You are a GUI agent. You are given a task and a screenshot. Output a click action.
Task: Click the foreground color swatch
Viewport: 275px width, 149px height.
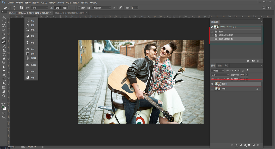tap(3, 107)
